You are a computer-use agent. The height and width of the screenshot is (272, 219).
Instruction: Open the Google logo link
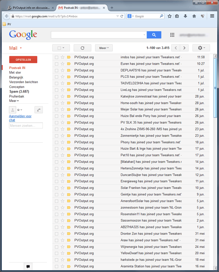pos(23,34)
